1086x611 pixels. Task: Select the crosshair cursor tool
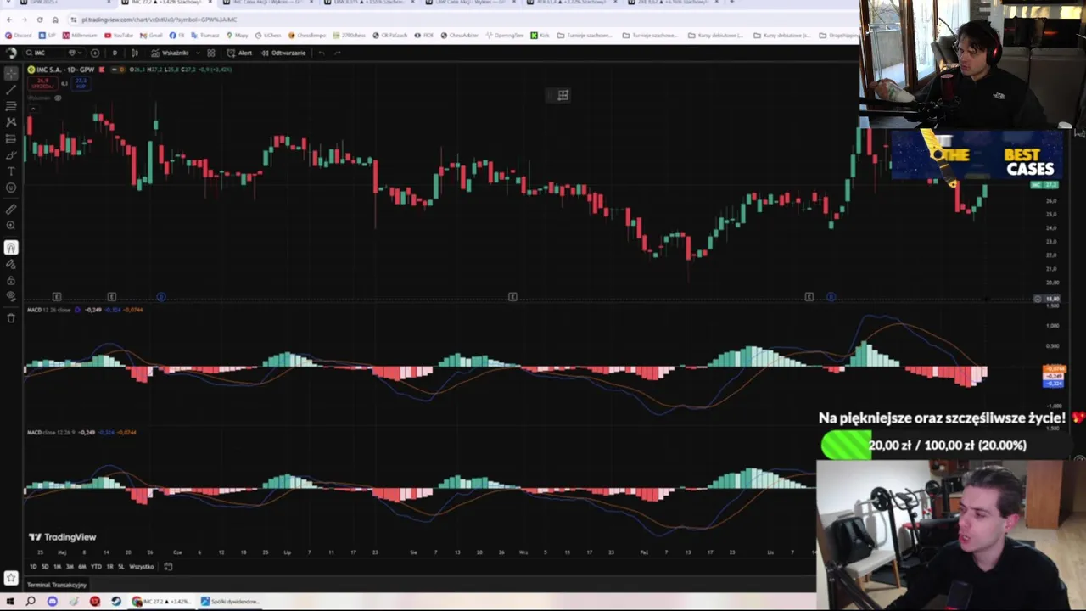(11, 73)
